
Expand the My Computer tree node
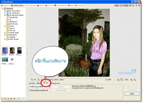[5, 13]
